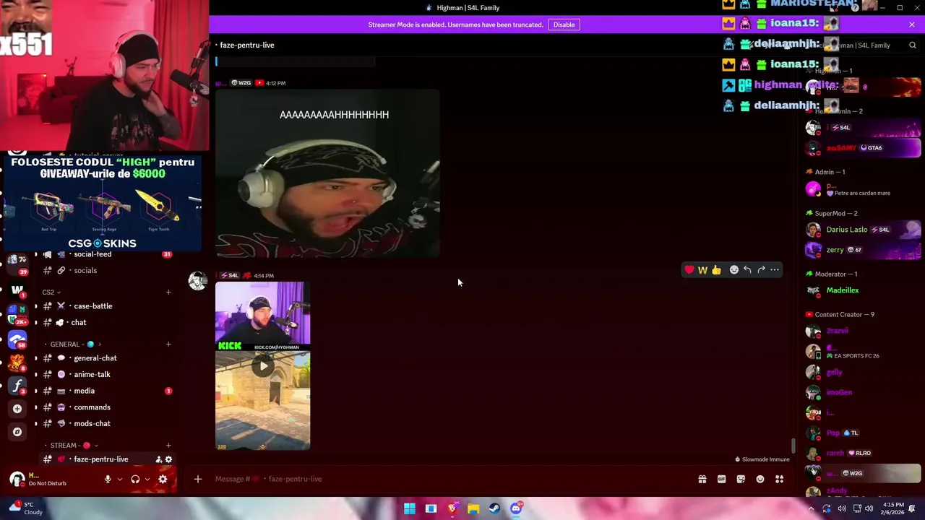Open server folder with 39 badge
The height and width of the screenshot is (520, 925).
click(x=17, y=264)
